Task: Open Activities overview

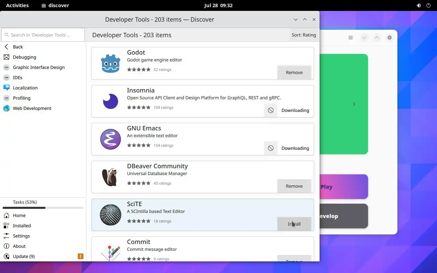Action: click(17, 5)
